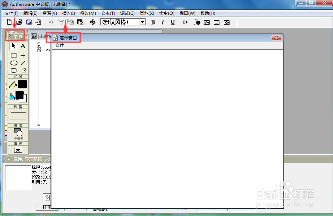333x216 pixels.
Task: Open the Variables window icon
Action: click(217, 22)
